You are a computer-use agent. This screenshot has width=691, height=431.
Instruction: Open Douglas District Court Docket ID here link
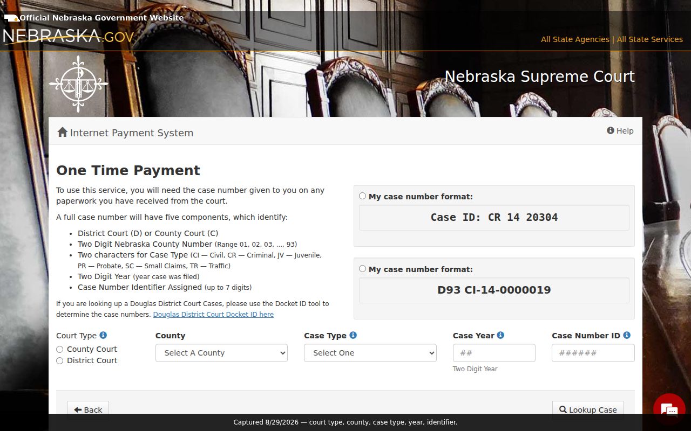pyautogui.click(x=213, y=315)
